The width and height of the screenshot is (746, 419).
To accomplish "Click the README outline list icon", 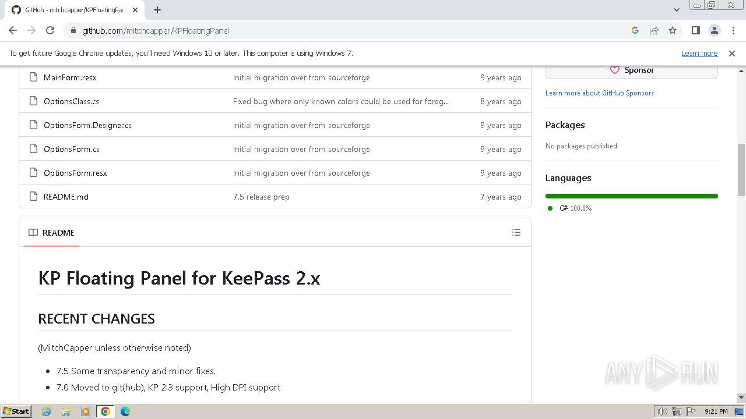I will click(x=516, y=232).
